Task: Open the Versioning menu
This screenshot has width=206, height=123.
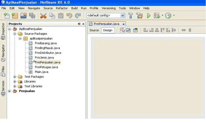Action: (x=109, y=8)
